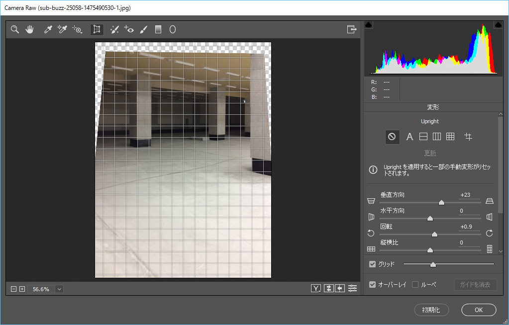
Task: Apply Full Upright correction
Action: click(x=450, y=137)
